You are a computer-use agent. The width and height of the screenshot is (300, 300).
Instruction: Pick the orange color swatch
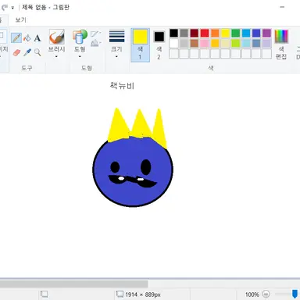(x=215, y=33)
